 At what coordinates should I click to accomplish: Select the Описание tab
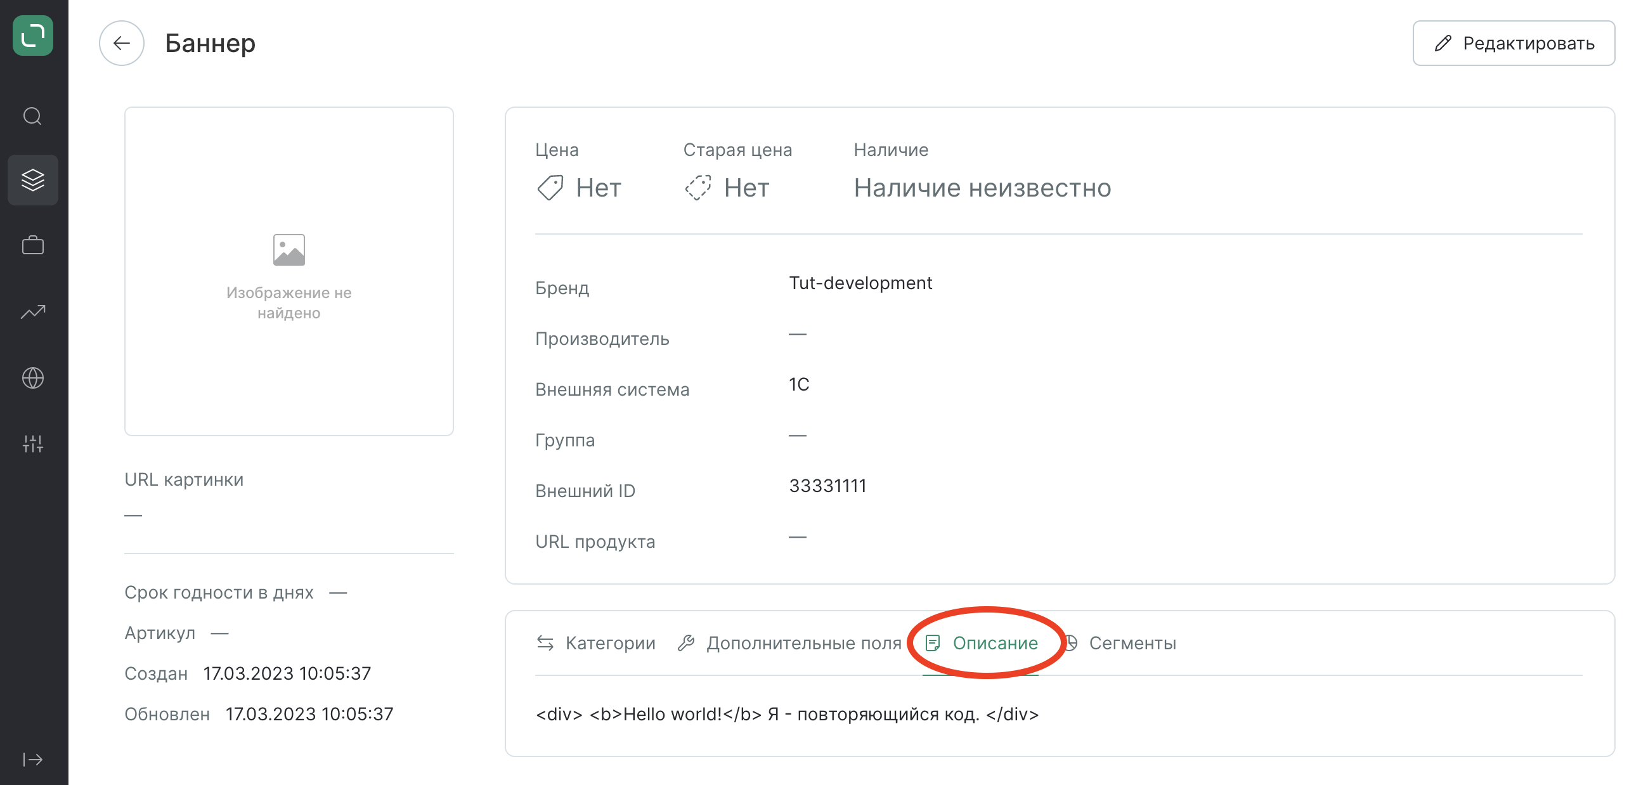981,644
